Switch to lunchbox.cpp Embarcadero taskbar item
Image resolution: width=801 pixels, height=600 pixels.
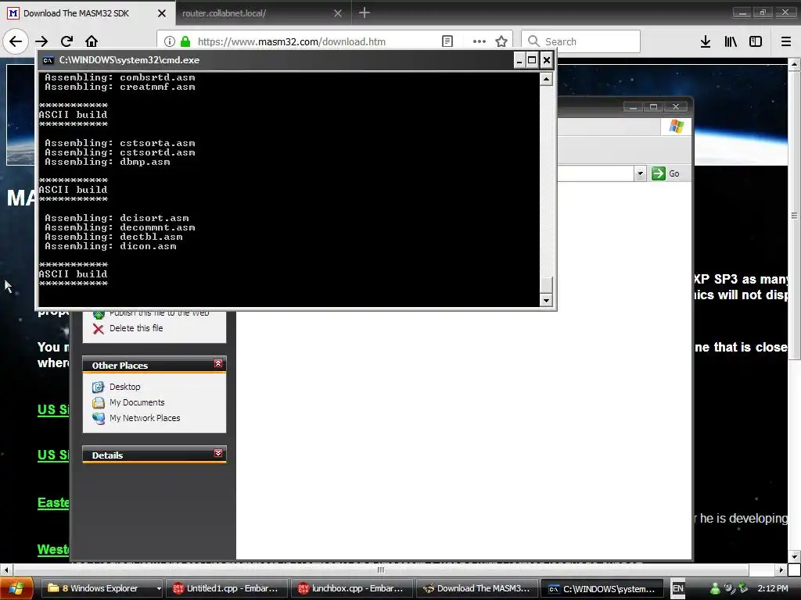(x=351, y=588)
